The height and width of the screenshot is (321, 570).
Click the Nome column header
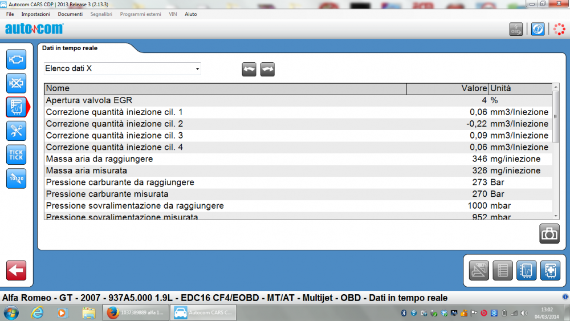point(225,88)
